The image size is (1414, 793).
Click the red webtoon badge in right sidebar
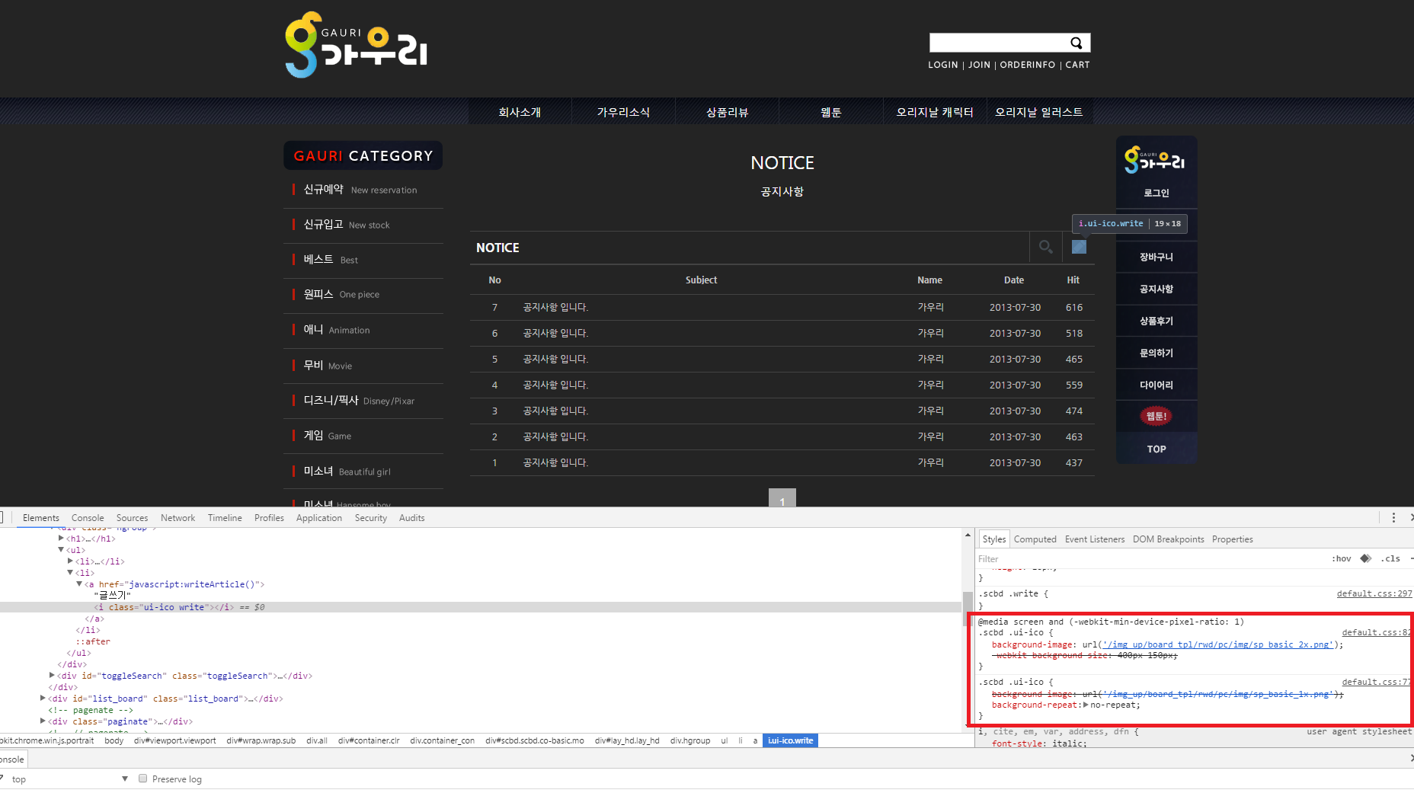click(1156, 416)
